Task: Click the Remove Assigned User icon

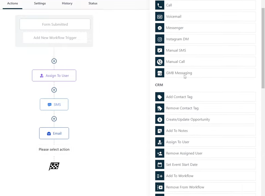Action: coord(160,153)
